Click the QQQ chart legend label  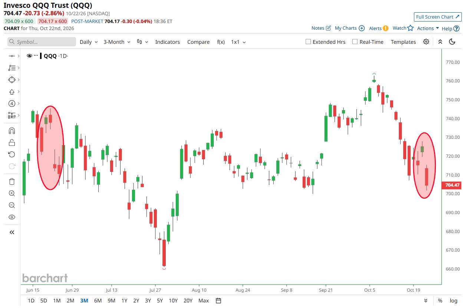(50, 56)
